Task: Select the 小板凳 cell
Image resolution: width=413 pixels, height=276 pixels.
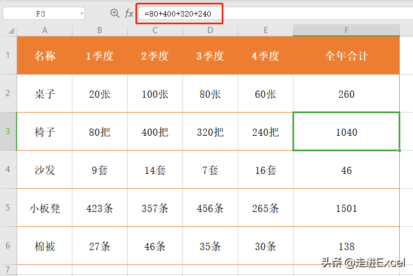Action: point(45,208)
